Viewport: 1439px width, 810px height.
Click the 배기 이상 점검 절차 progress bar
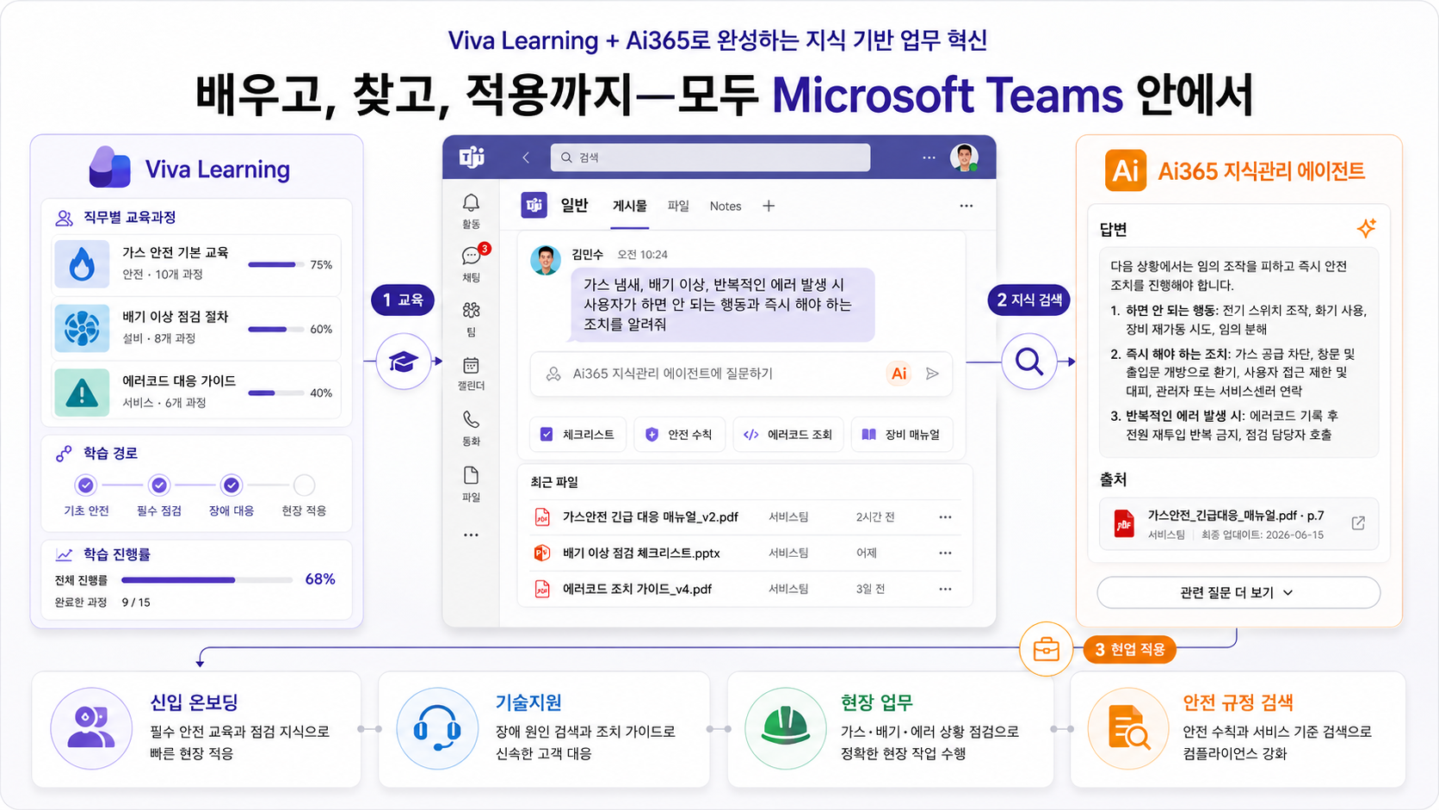pyautogui.click(x=276, y=330)
